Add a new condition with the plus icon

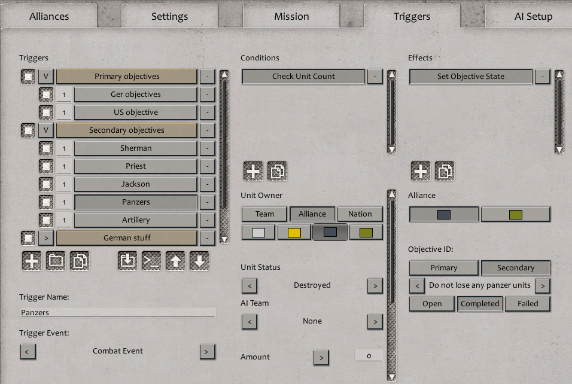tap(253, 172)
